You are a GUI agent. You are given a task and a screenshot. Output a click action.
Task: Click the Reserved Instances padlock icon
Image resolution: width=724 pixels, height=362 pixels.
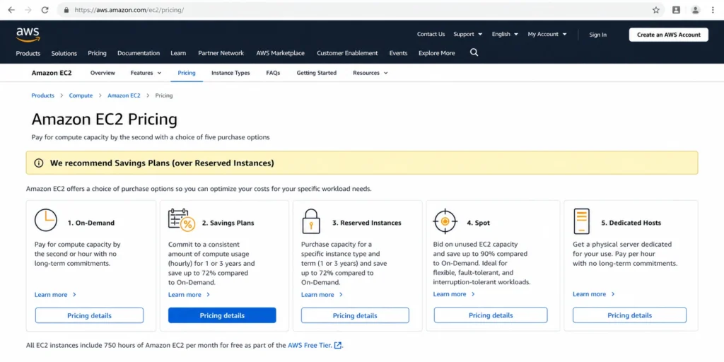click(x=311, y=221)
